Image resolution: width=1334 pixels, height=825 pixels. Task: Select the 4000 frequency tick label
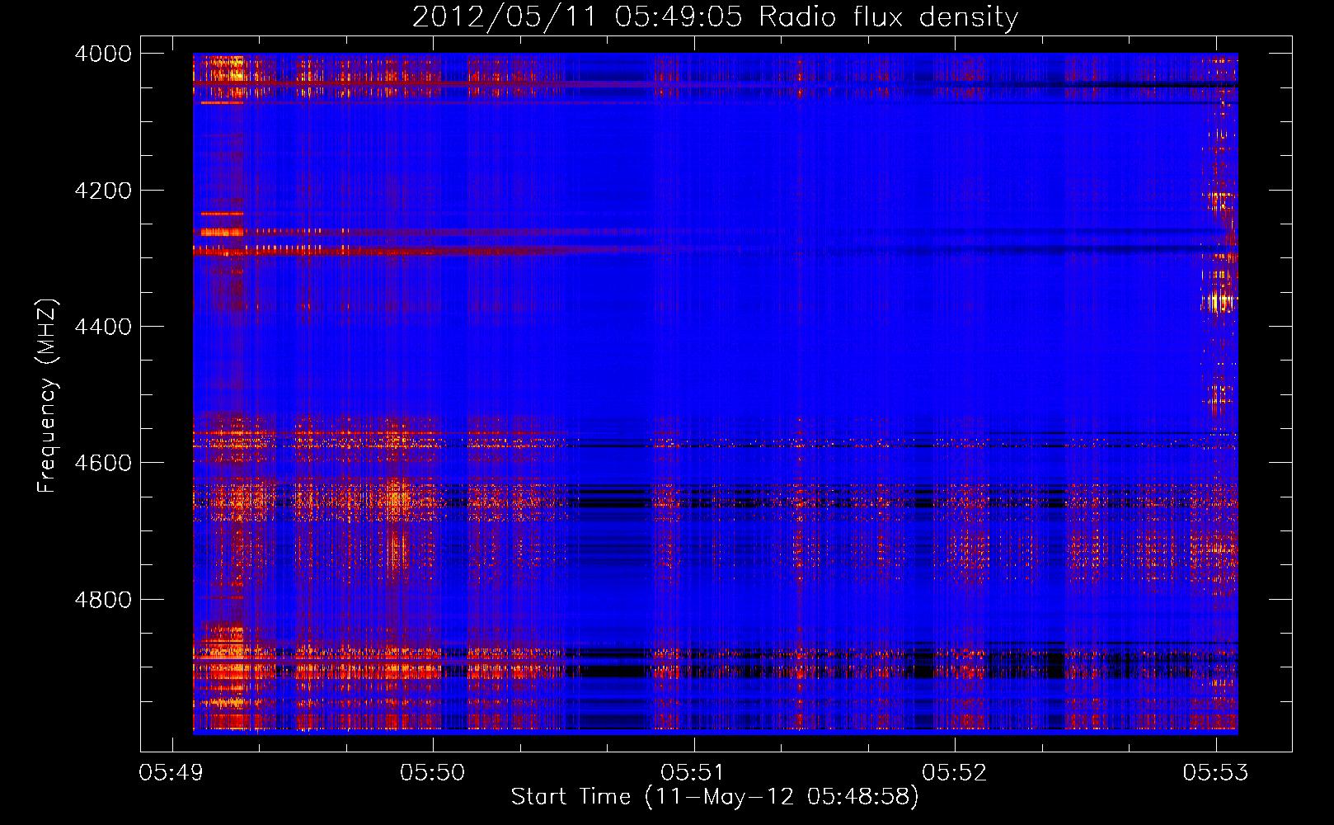(x=103, y=54)
